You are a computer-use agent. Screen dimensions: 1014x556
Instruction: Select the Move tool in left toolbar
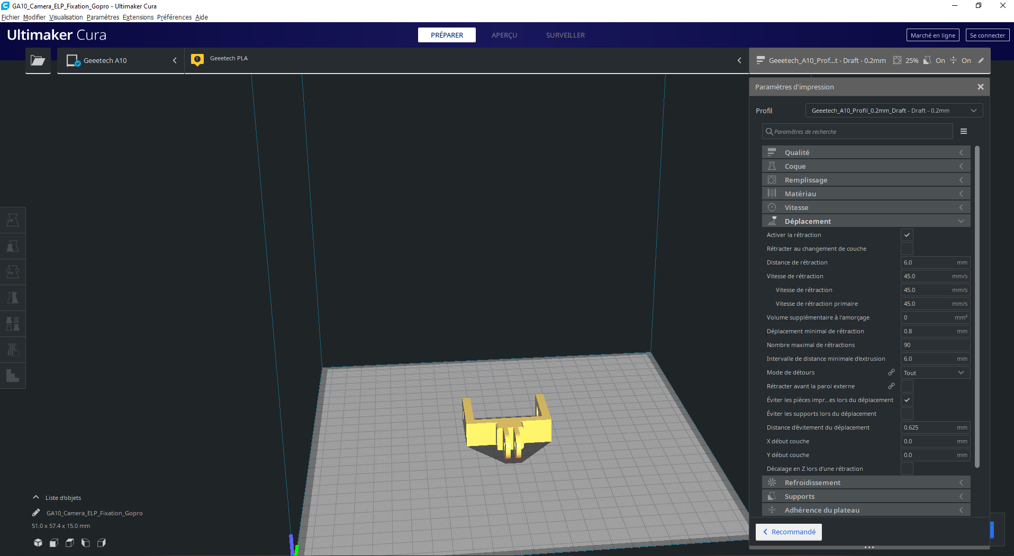(13, 220)
